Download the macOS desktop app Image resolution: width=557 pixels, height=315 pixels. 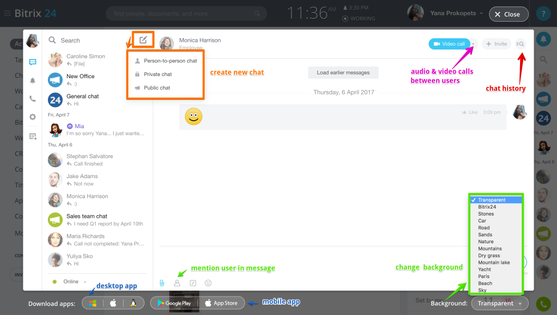coord(113,303)
